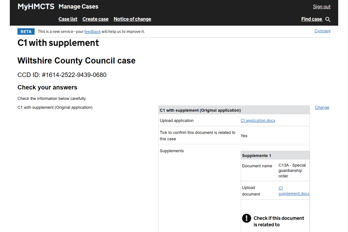Follow the feedback link in banner
This screenshot has width=348, height=232.
coord(92,32)
